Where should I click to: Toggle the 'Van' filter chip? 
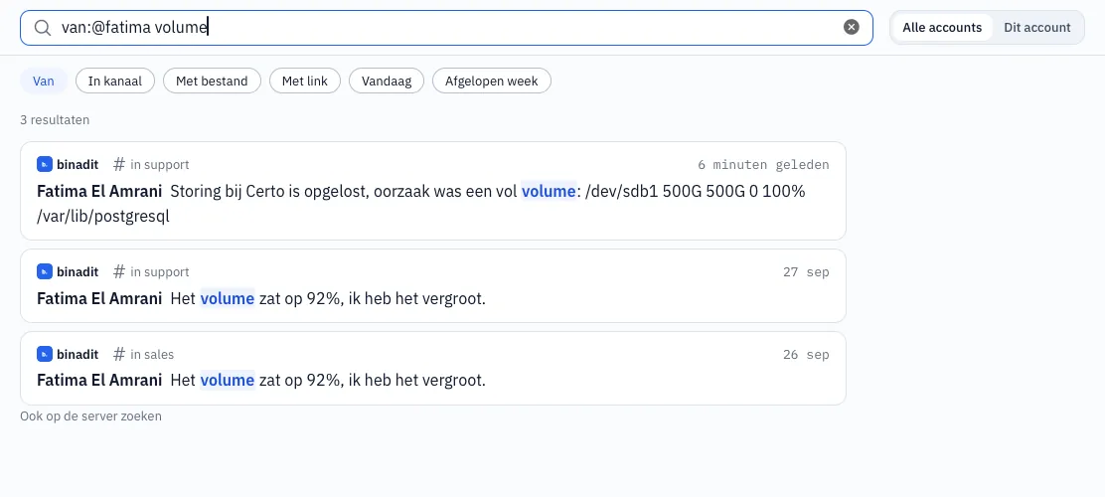tap(44, 82)
